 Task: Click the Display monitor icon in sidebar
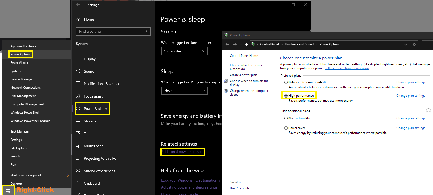pos(78,59)
